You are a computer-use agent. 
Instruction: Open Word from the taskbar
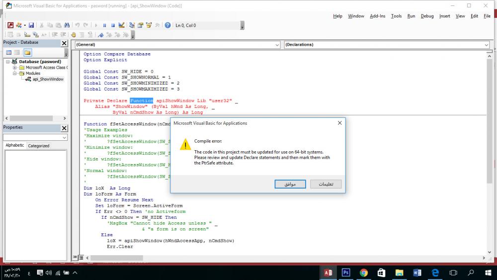(417, 273)
